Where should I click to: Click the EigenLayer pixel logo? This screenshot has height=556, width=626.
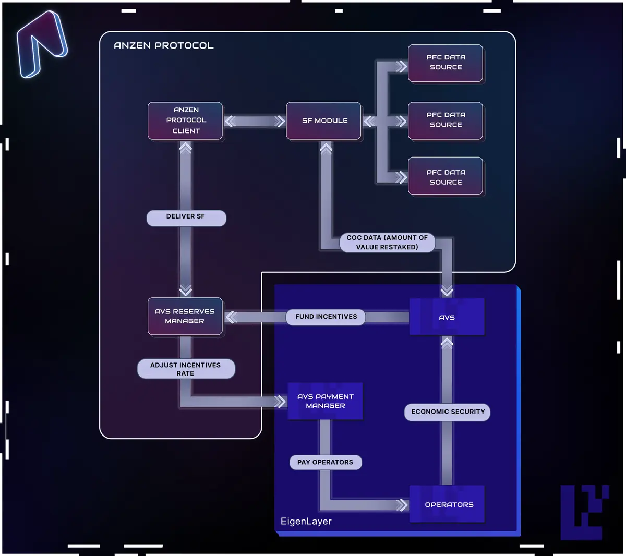(584, 512)
